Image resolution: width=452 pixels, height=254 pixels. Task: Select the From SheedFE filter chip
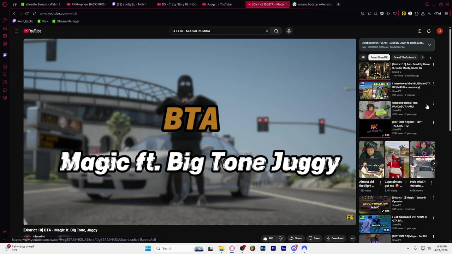[x=379, y=58]
